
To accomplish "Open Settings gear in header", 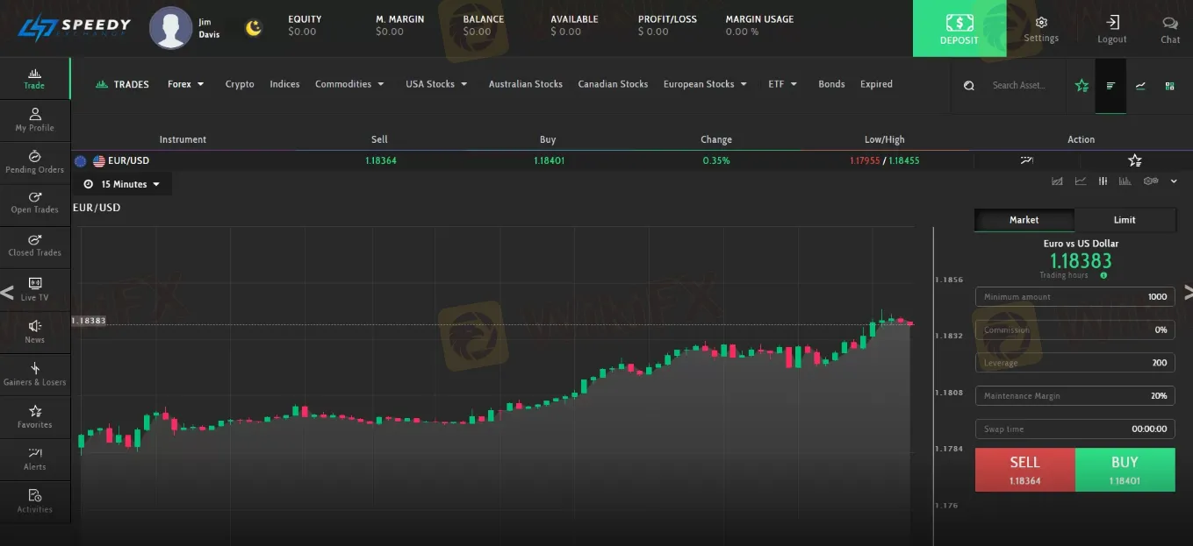I will (1041, 29).
